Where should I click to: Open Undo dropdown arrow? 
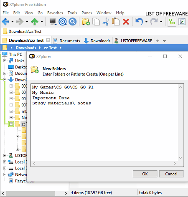coord(146,22)
